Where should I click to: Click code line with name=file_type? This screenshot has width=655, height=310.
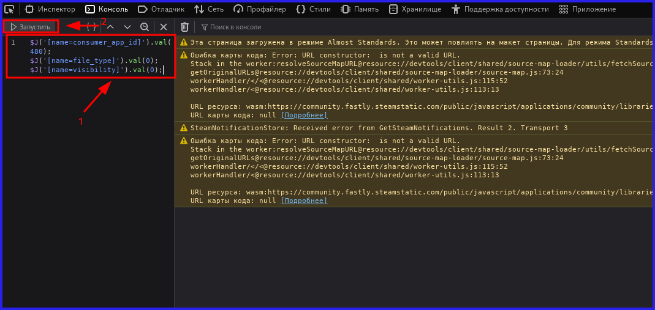(x=94, y=61)
